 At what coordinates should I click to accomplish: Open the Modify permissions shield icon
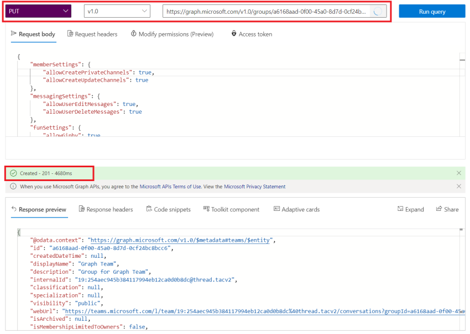click(x=133, y=34)
